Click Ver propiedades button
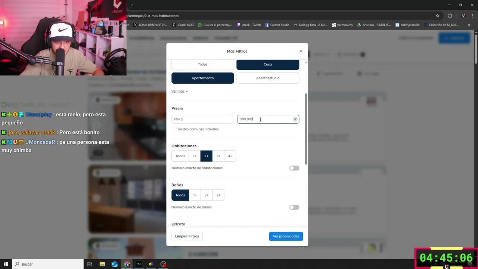Screen dimensions: 478x269 [x=286, y=236]
